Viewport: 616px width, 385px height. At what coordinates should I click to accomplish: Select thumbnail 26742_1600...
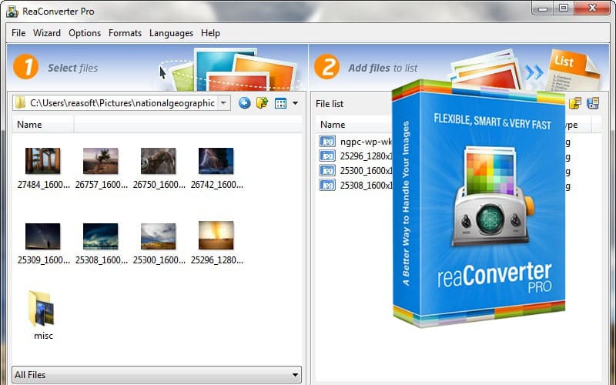coord(216,161)
